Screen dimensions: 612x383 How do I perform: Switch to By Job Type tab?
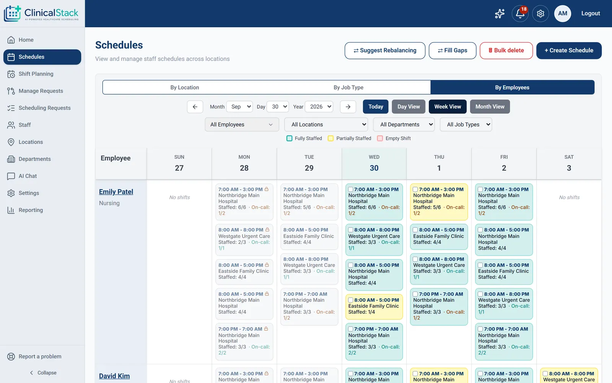coord(348,87)
